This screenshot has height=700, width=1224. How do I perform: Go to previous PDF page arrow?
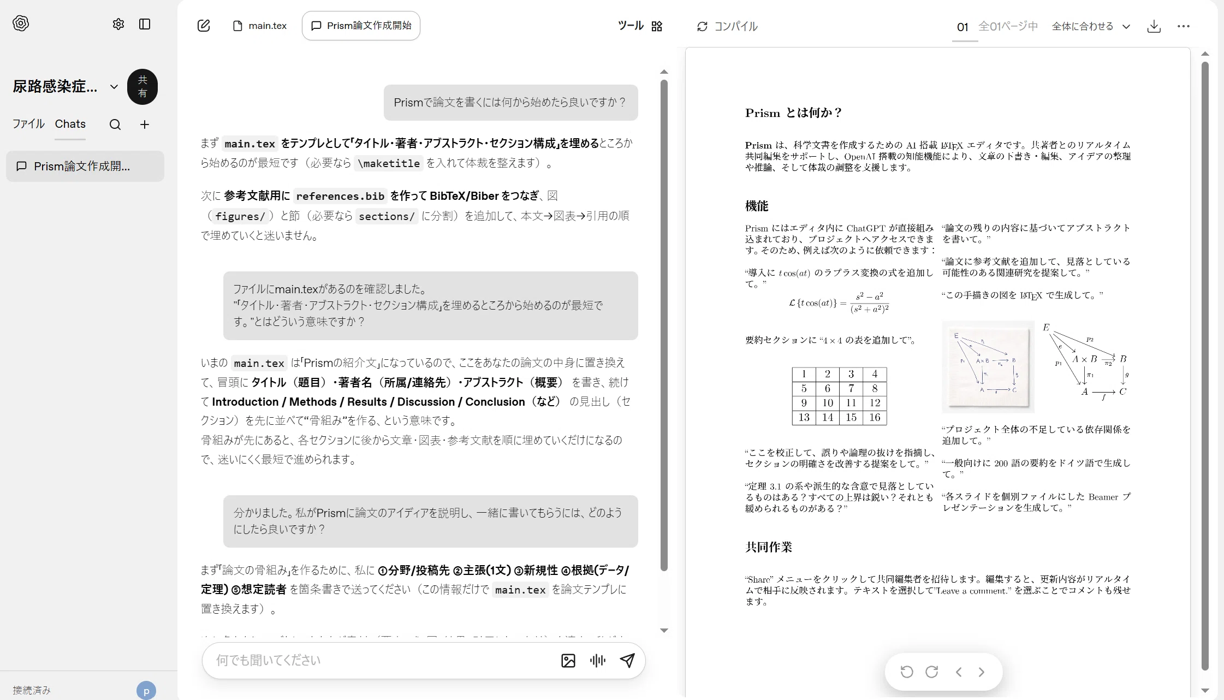(959, 672)
